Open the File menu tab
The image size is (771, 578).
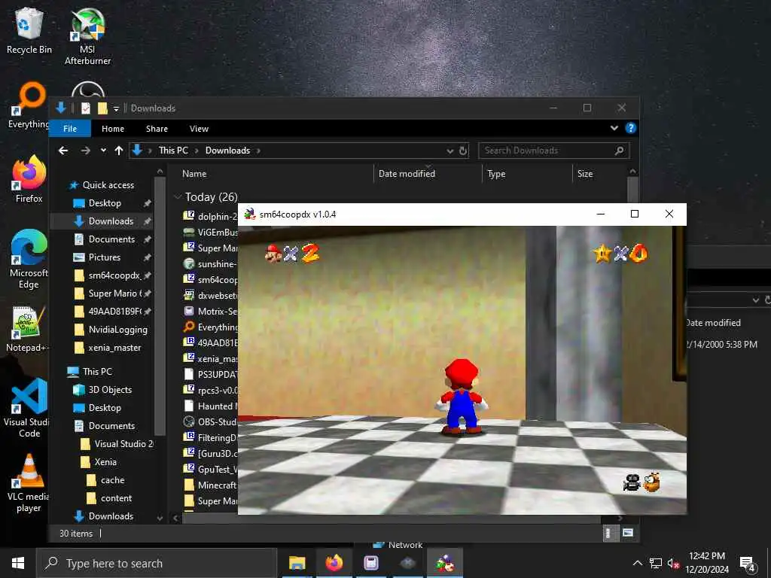pyautogui.click(x=70, y=128)
